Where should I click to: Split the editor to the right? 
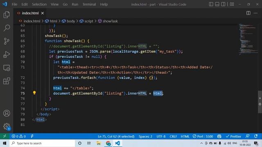point(248,13)
